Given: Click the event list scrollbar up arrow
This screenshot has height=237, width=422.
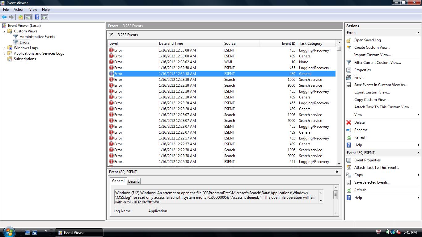Looking at the screenshot, I should tap(339, 43).
